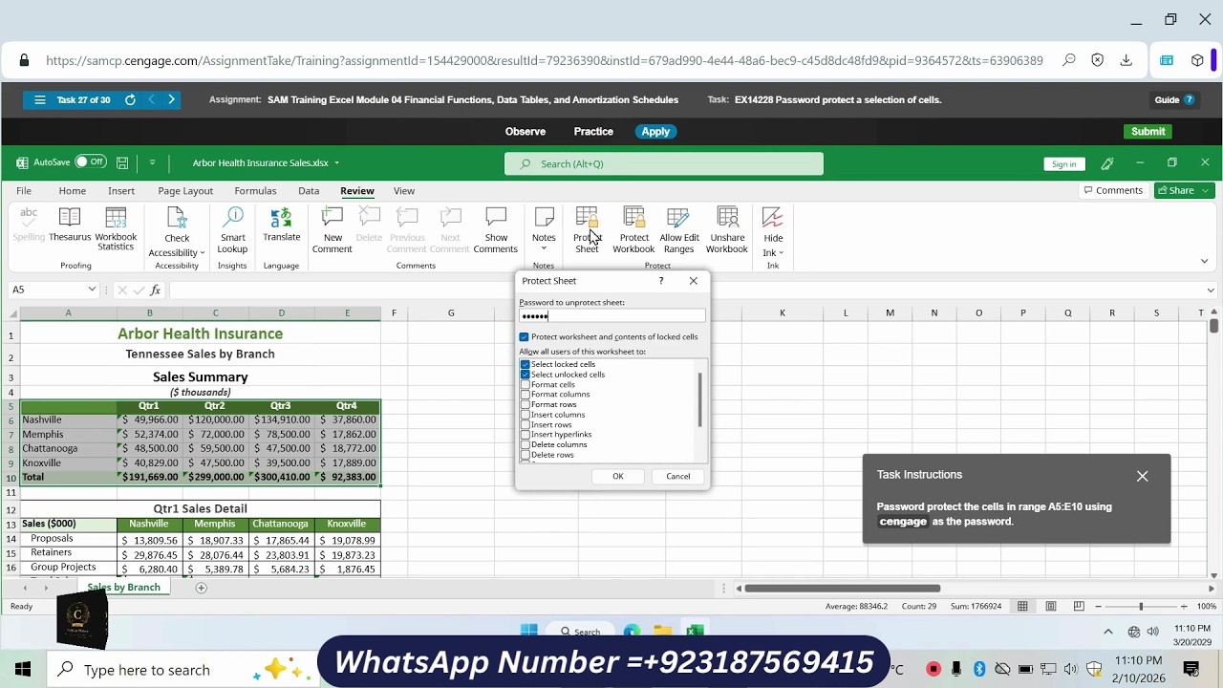Viewport: 1223px width, 688px height.
Task: Go to the next SAM task arrow
Action: 171,99
